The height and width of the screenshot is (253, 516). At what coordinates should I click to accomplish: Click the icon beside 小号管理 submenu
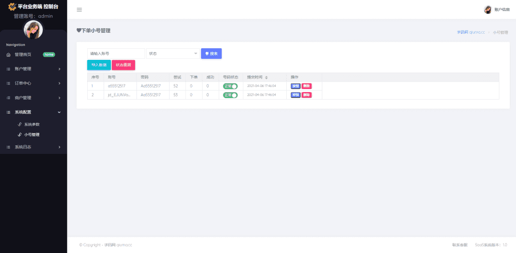pyautogui.click(x=20, y=134)
